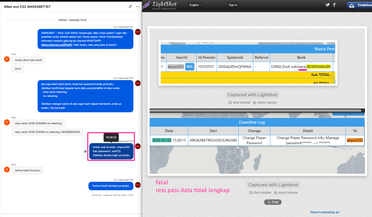Click the 'bosku akun lupa sandi' message
The width and height of the screenshot is (372, 217).
coord(28,60)
